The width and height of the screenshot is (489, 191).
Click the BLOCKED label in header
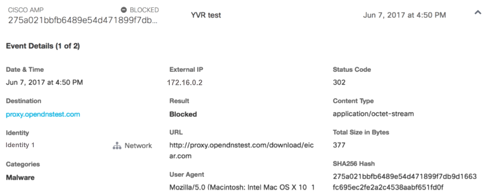[x=144, y=10]
